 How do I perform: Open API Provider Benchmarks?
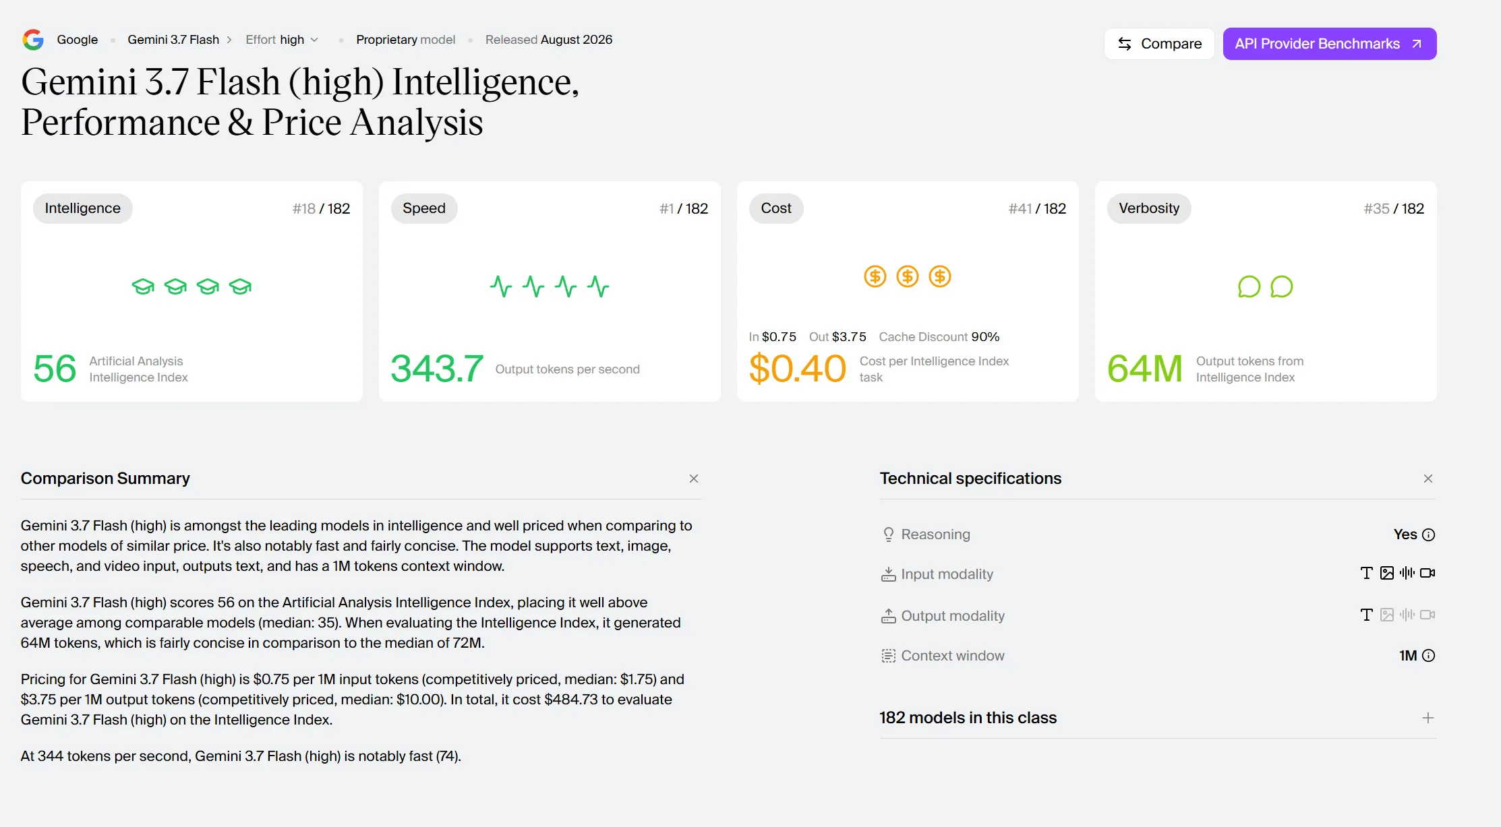tap(1330, 44)
